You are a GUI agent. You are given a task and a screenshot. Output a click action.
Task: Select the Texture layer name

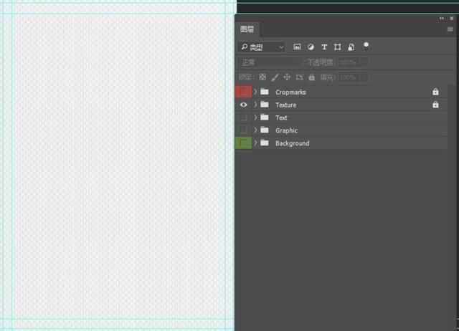[x=285, y=105]
